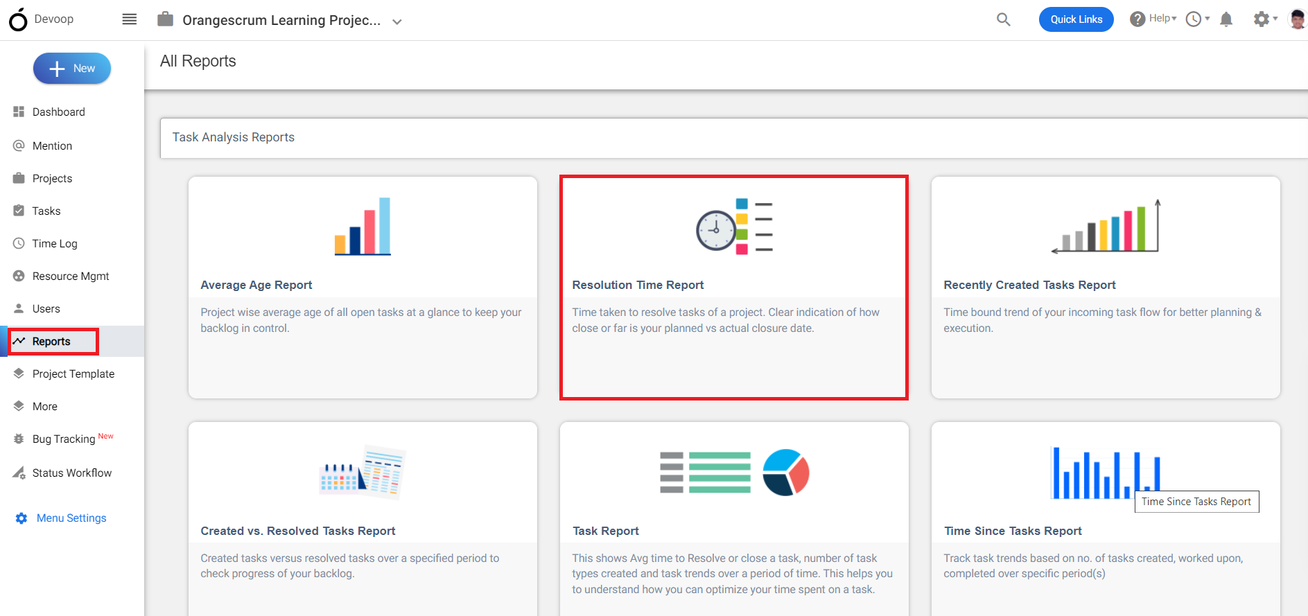Viewport: 1308px width, 616px height.
Task: Open the Average Age Report title
Action: [256, 285]
